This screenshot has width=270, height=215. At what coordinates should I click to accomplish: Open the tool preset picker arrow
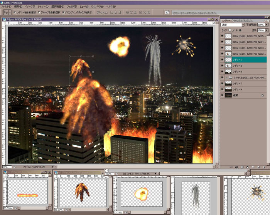pos(10,12)
